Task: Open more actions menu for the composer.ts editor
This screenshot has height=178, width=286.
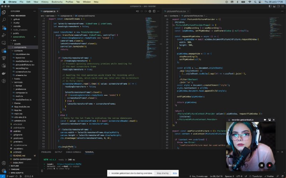Action: [x=158, y=11]
